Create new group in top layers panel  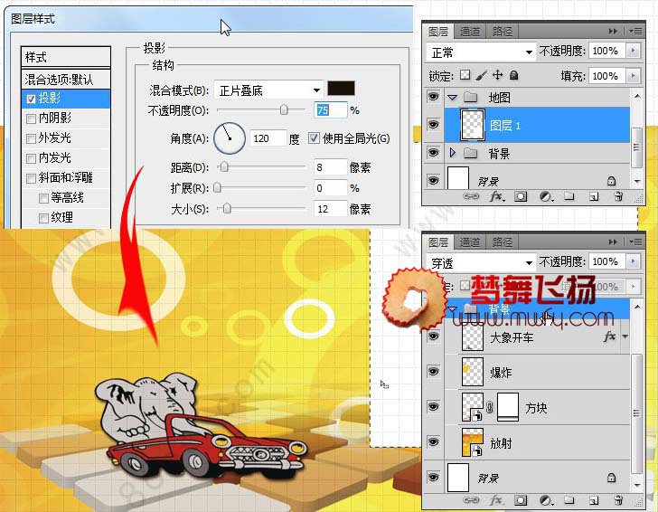[569, 196]
